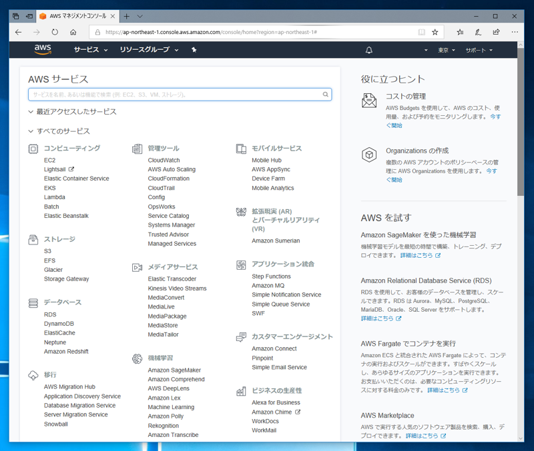Screen dimensions: 534x451
Task: Click the 移行 cloud category icon
Action: coord(33,375)
